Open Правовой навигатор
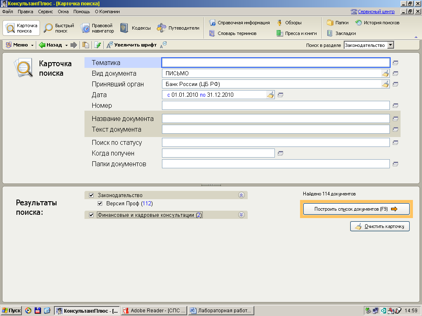The image size is (422, 316). [x=97, y=28]
